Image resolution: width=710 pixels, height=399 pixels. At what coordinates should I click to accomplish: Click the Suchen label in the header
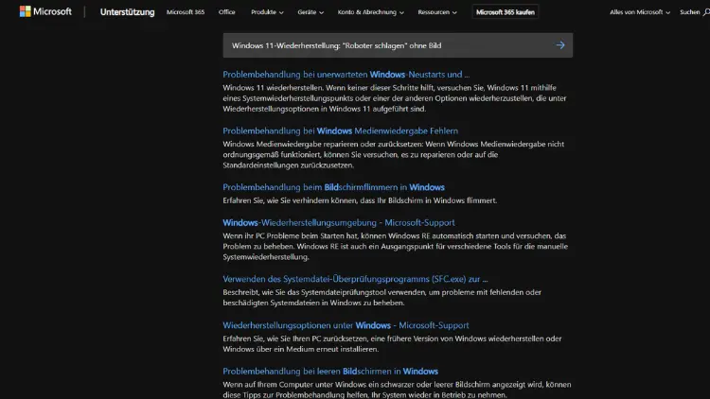click(x=689, y=12)
